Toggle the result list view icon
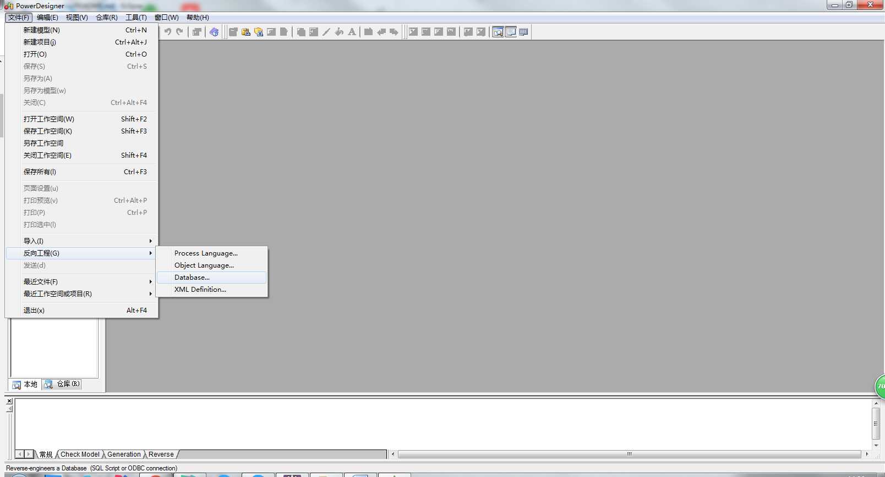 pos(523,32)
